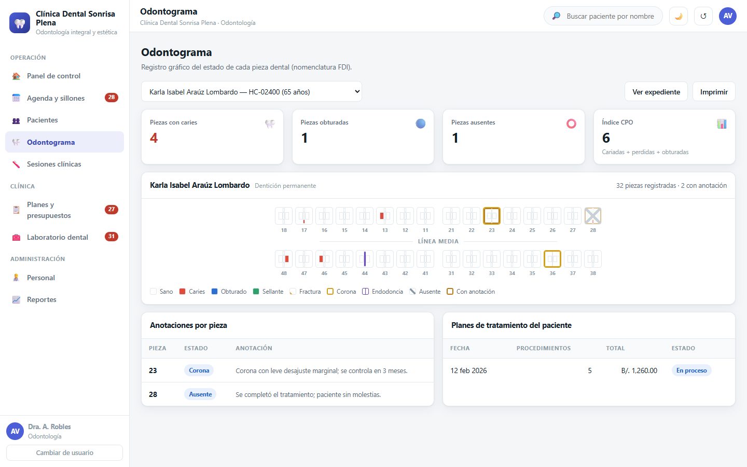
Task: Click the clinic tooth logo icon
Action: click(20, 23)
